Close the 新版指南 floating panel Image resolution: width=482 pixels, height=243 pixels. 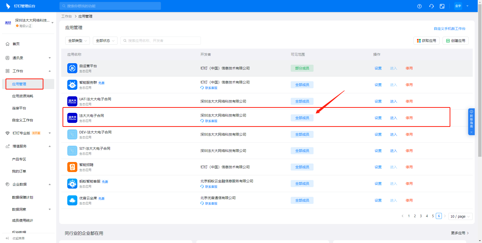tap(471, 132)
